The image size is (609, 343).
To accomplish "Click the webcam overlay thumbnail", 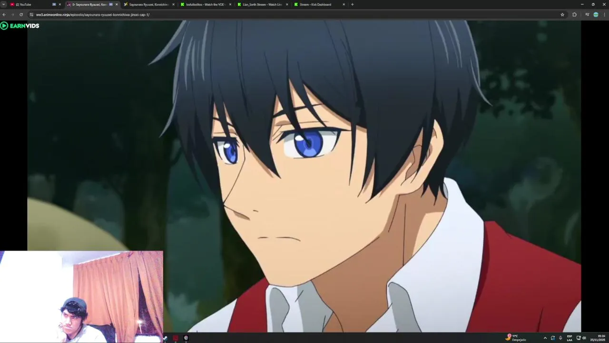I will pos(81,297).
